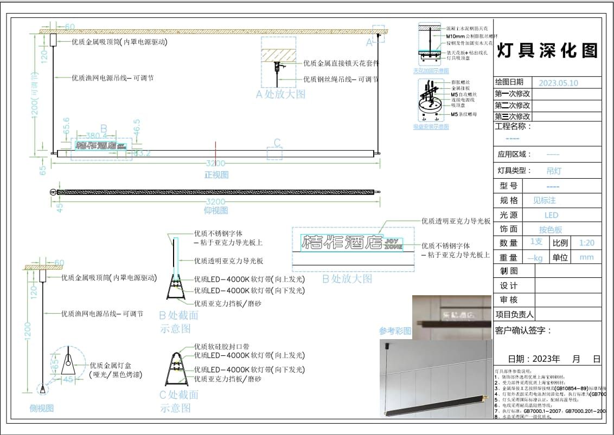Click the 灯具深化图 title heading

[x=547, y=50]
